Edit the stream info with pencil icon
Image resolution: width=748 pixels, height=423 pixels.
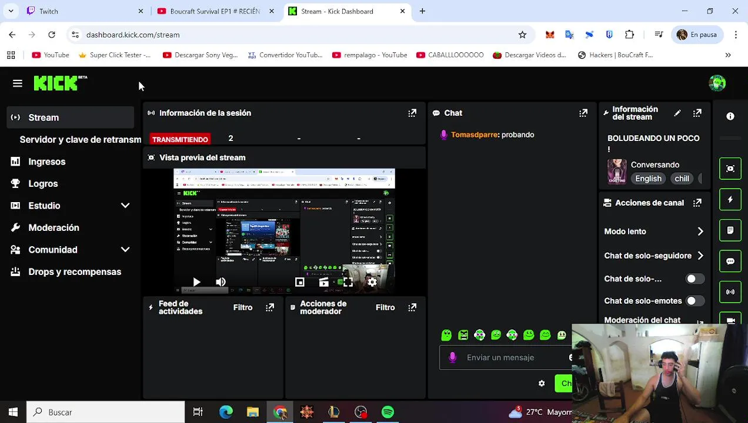tap(677, 113)
